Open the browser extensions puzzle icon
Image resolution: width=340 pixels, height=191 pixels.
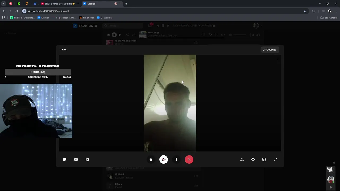314,11
